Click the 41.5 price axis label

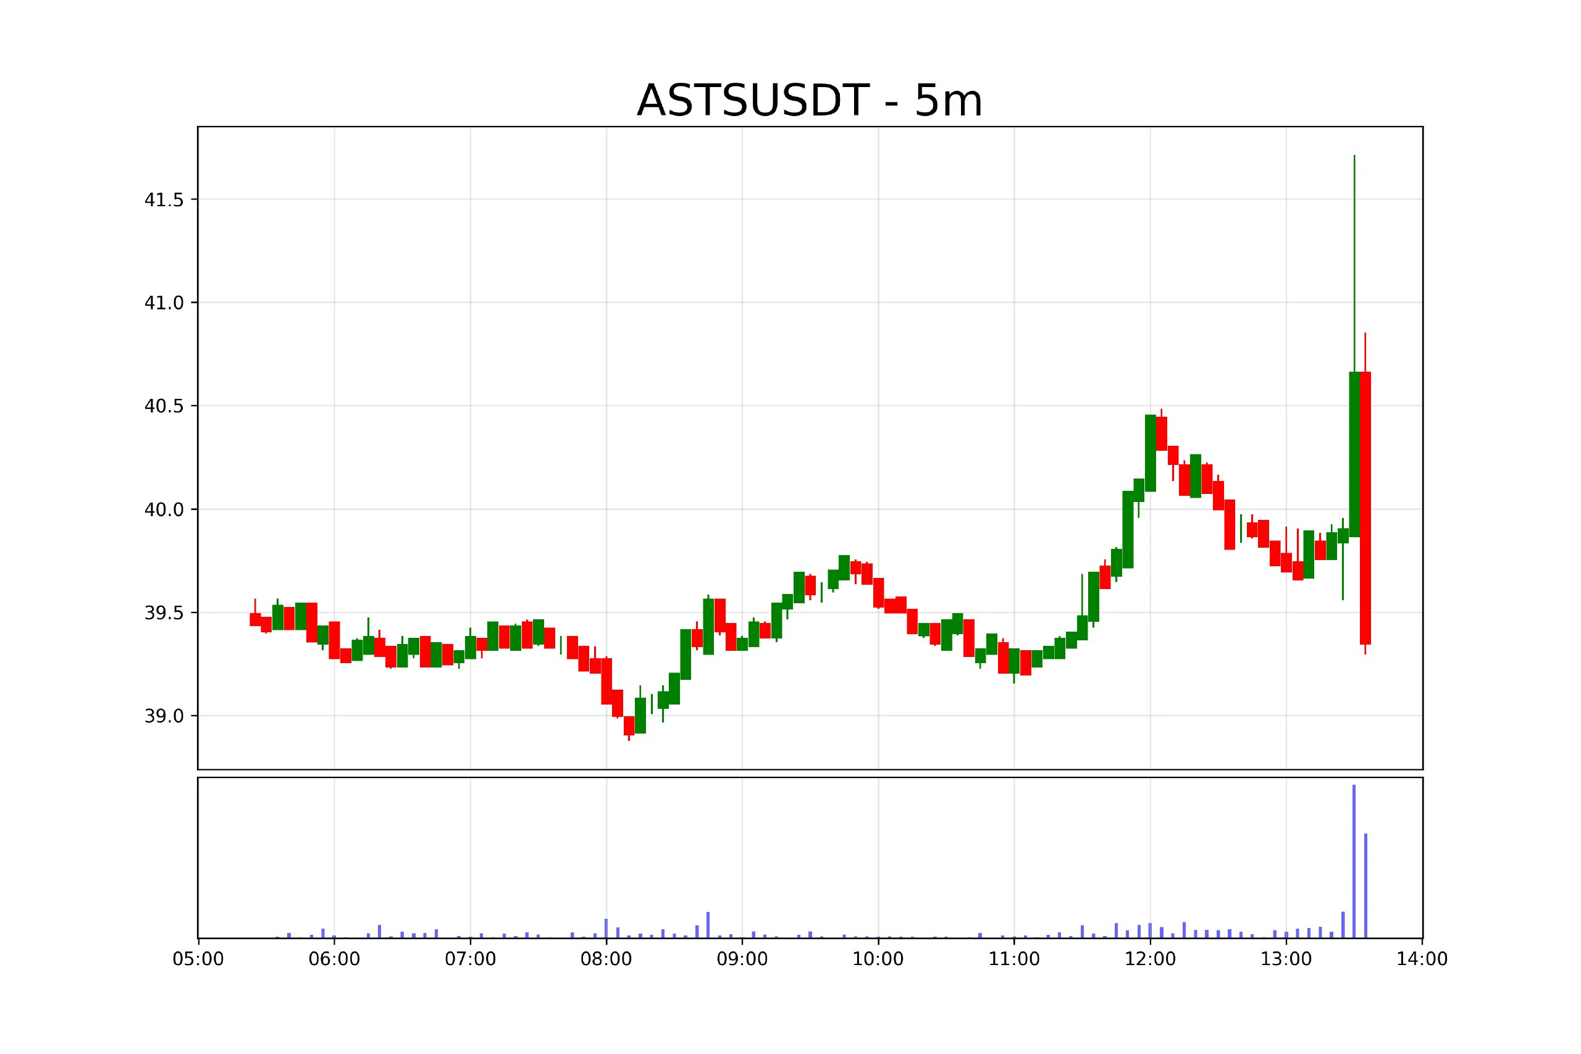tap(164, 199)
